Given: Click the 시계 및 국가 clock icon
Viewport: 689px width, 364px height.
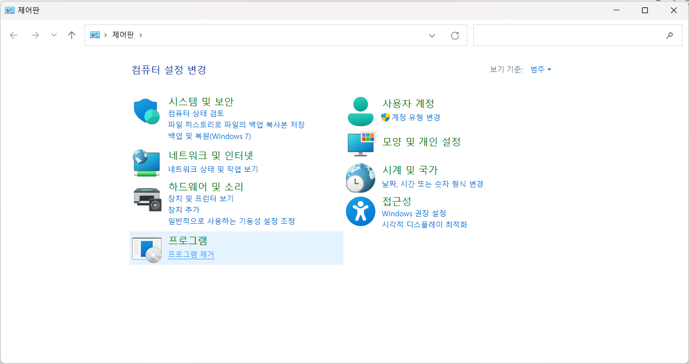Looking at the screenshot, I should (360, 178).
